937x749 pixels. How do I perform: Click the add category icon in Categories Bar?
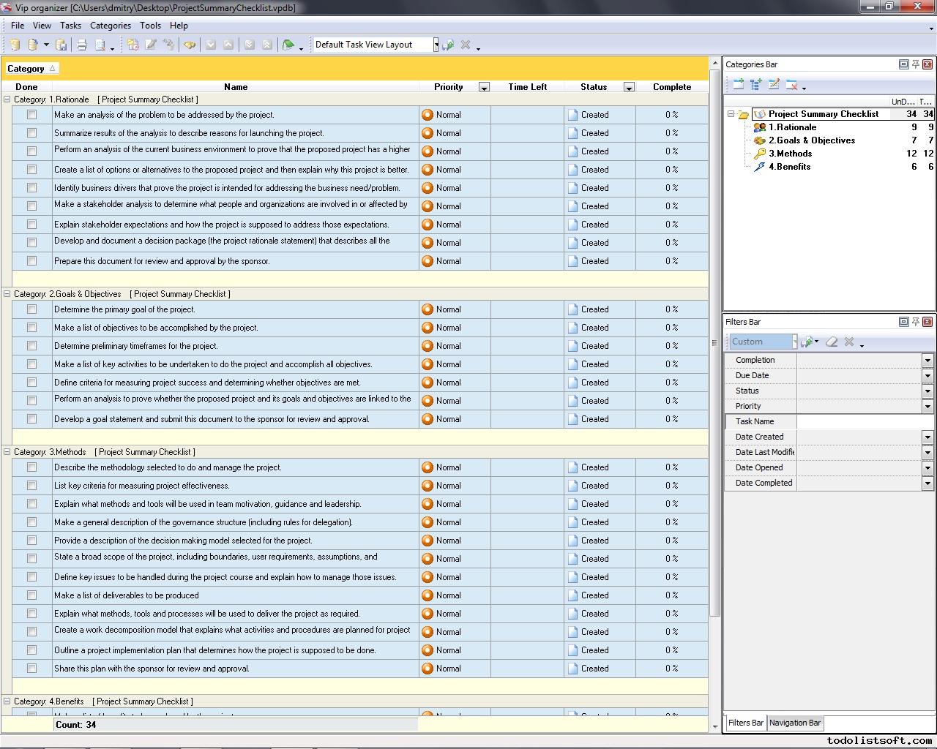click(738, 85)
